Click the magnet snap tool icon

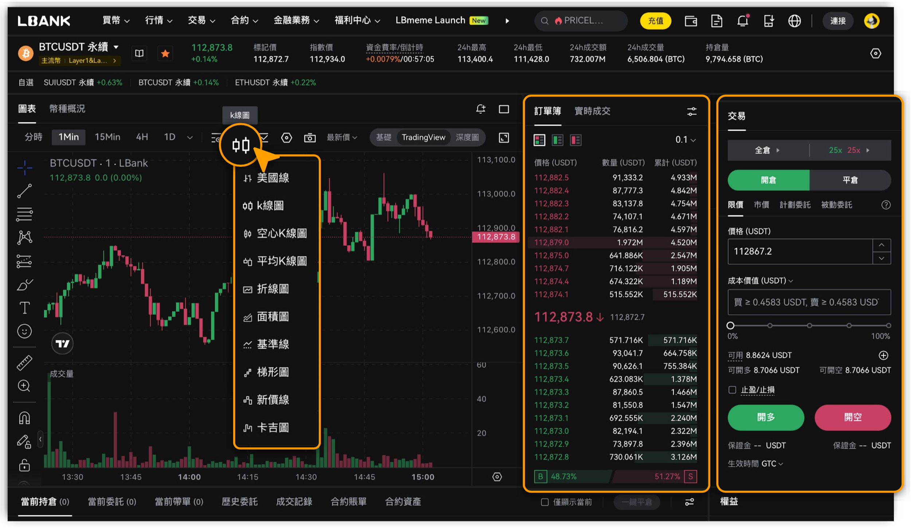(24, 418)
